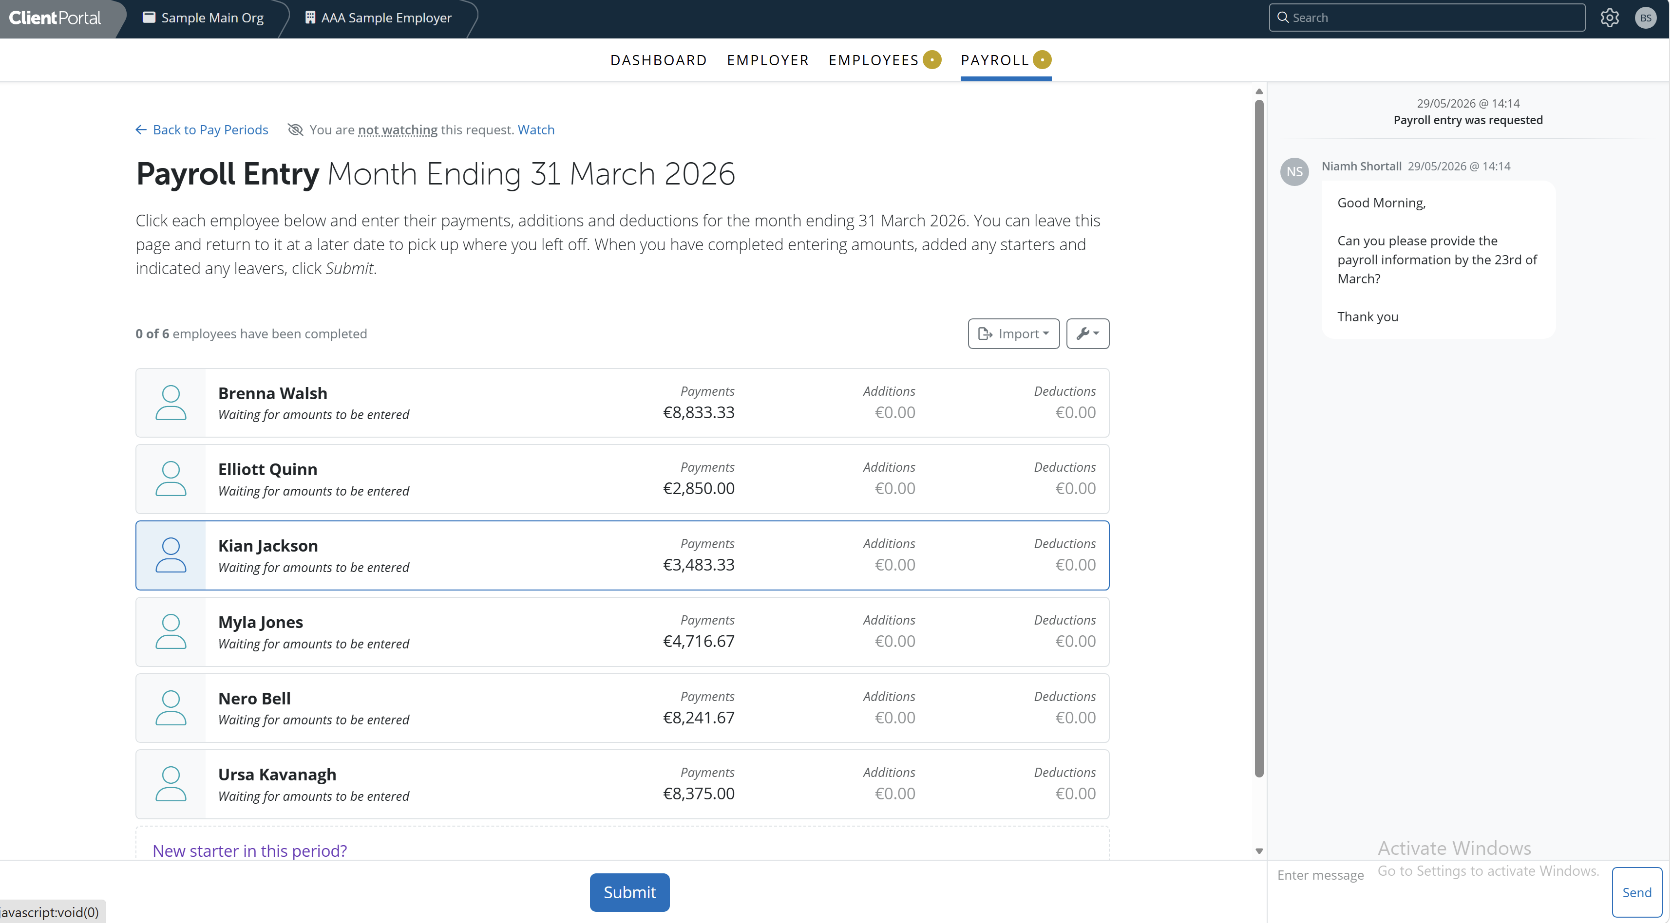Click the NS avatar in the chat
The image size is (1672, 923).
tap(1294, 171)
